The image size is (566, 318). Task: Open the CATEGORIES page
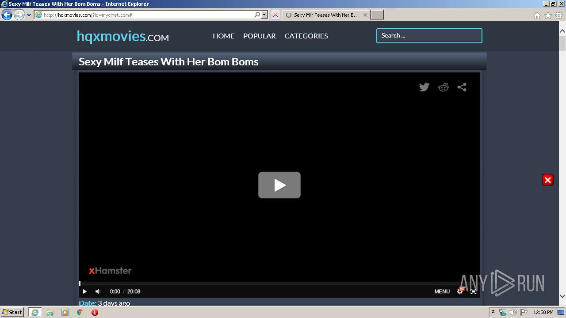coord(306,36)
